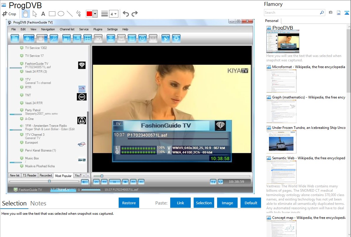Select the Crop tool in Flamory
351x237 pixels.
pyautogui.click(x=9, y=14)
